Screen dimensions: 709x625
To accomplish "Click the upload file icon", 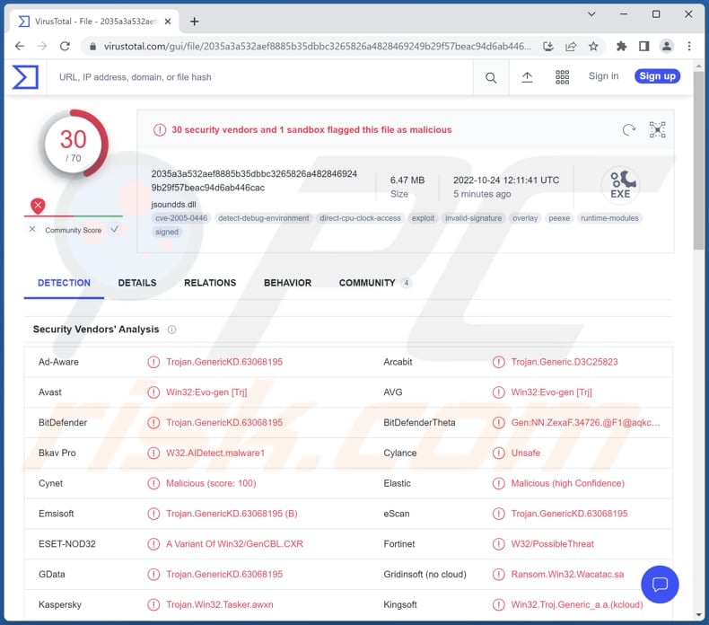I will (527, 77).
